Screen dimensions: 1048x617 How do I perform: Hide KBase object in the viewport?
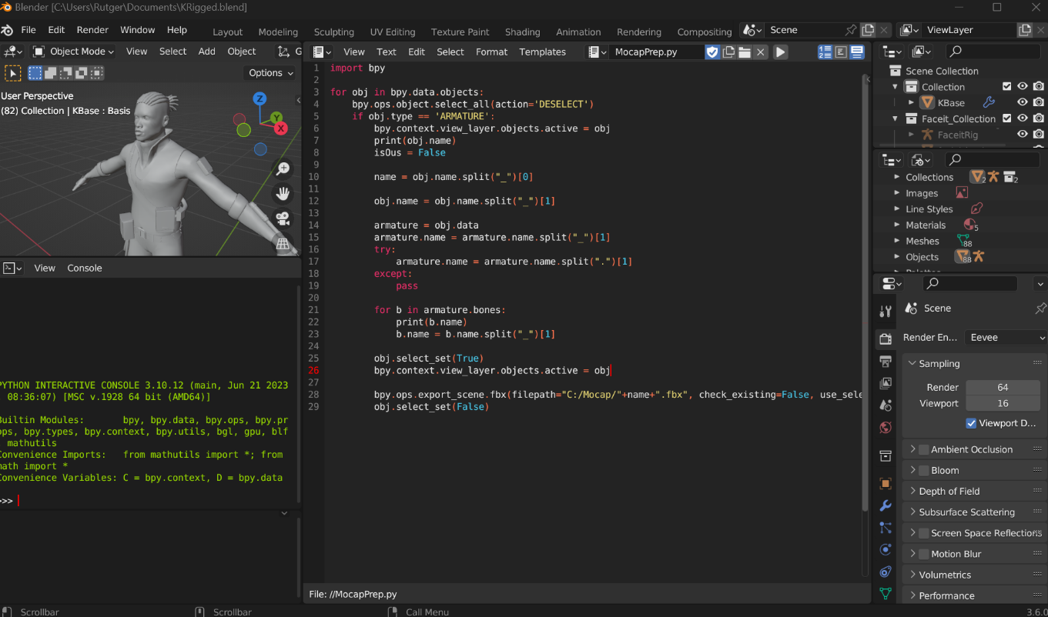(x=1023, y=102)
